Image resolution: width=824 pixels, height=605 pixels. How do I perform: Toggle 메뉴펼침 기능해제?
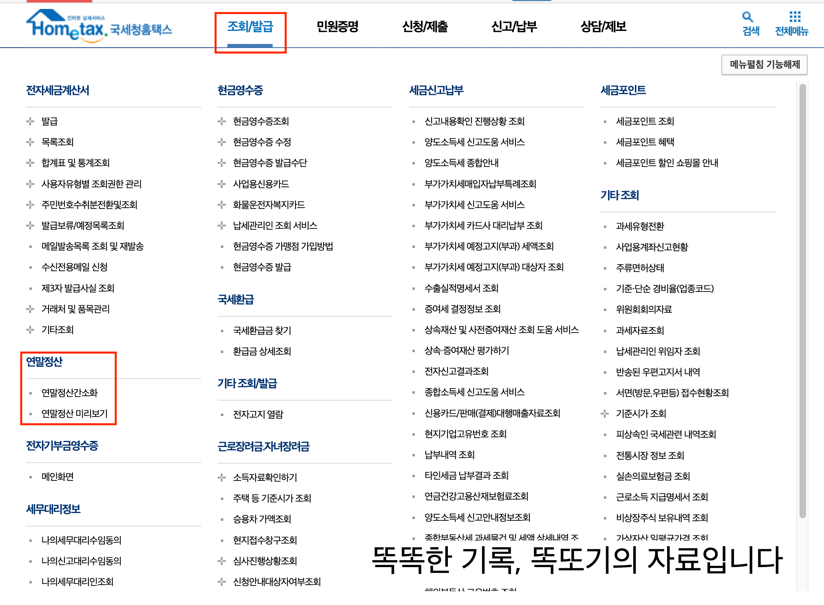click(x=763, y=64)
